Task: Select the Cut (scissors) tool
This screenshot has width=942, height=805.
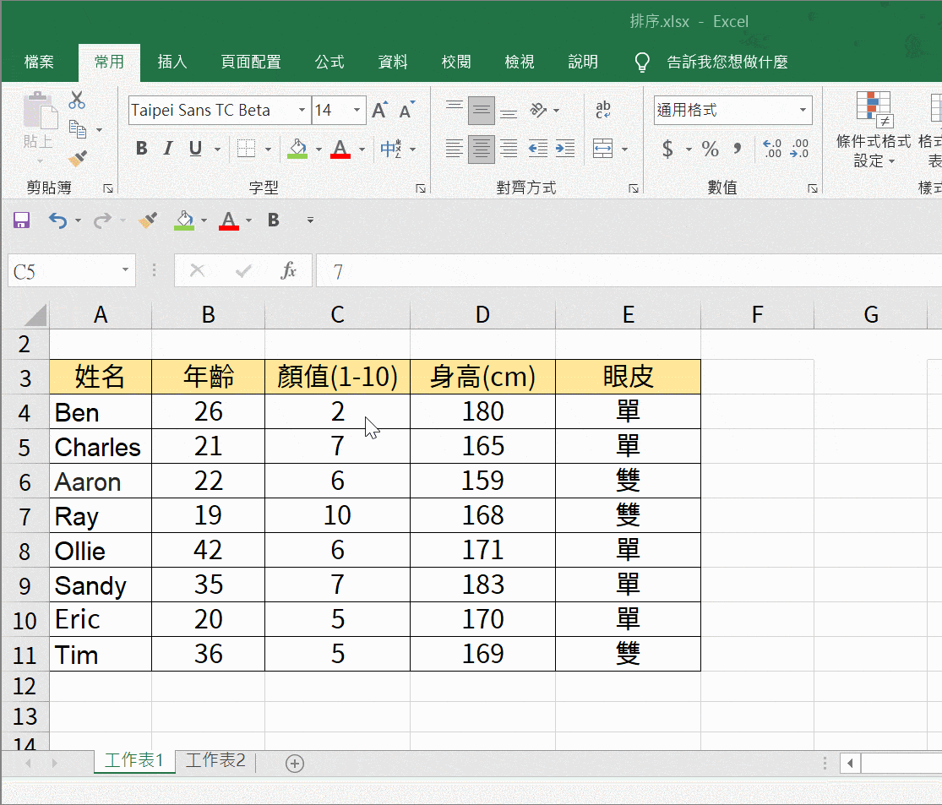Action: click(77, 99)
